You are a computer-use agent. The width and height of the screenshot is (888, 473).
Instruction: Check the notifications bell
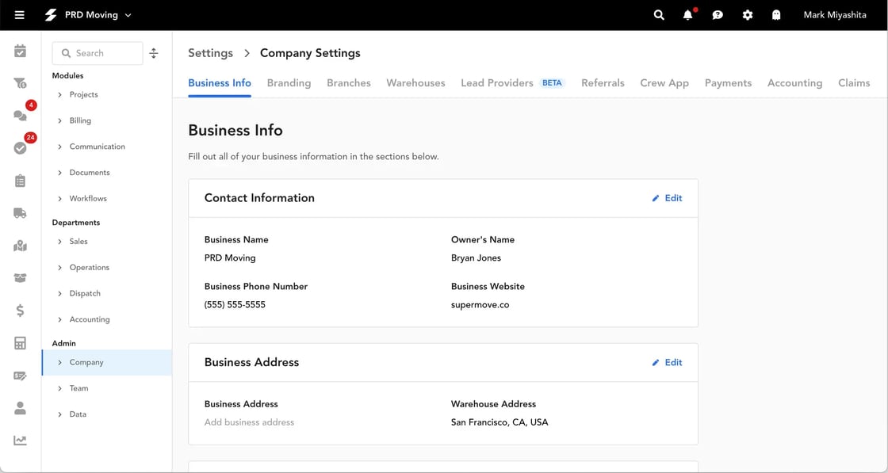[688, 14]
